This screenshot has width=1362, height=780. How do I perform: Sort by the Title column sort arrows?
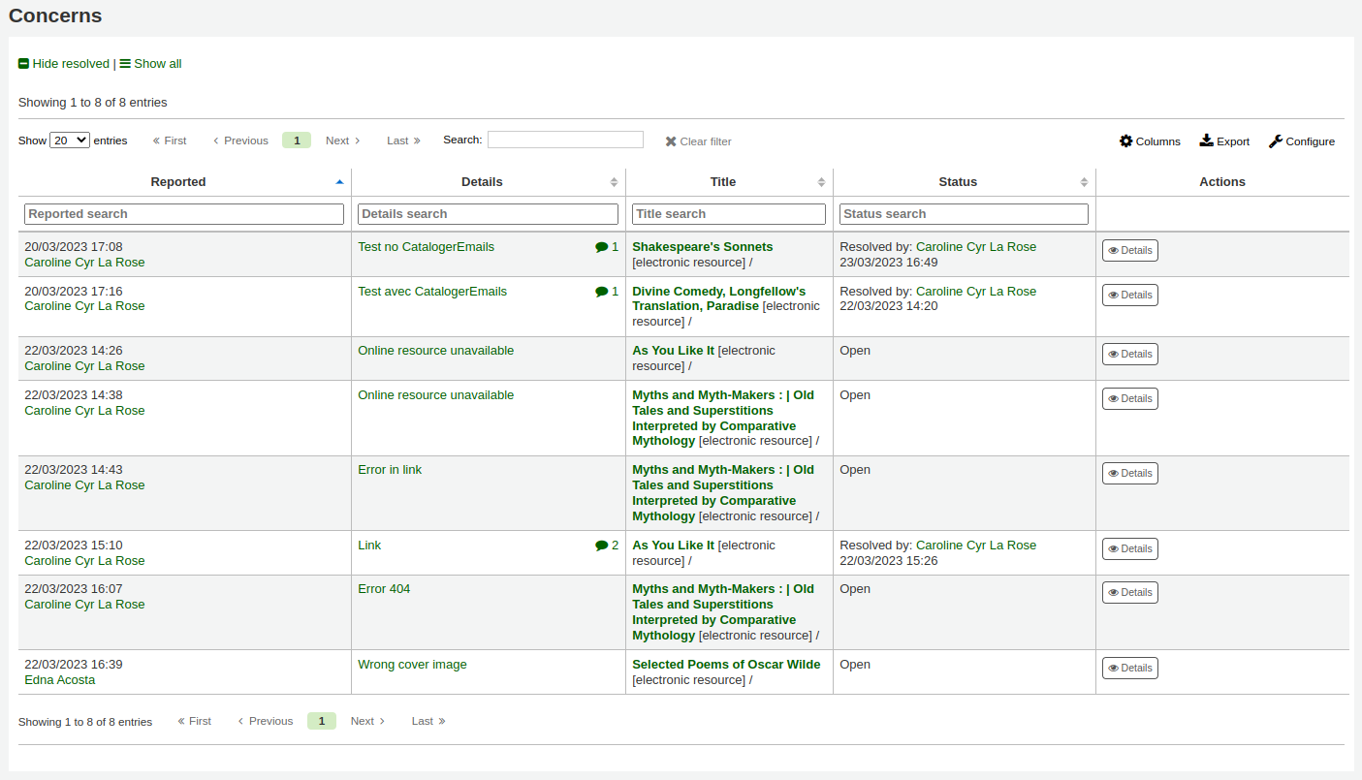point(821,182)
